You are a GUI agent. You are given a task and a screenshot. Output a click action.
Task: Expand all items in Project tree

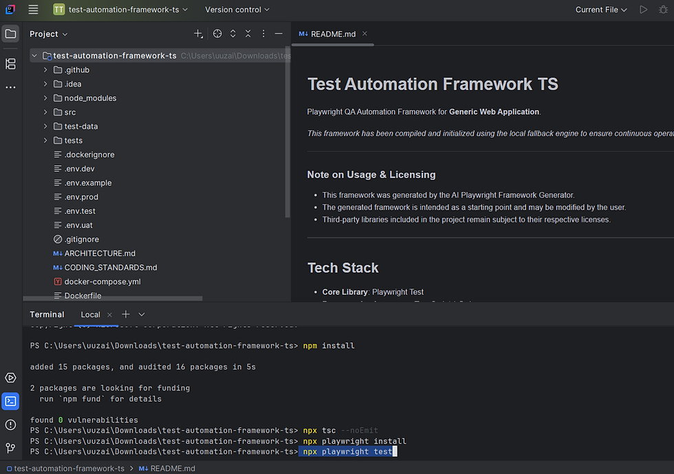point(233,34)
